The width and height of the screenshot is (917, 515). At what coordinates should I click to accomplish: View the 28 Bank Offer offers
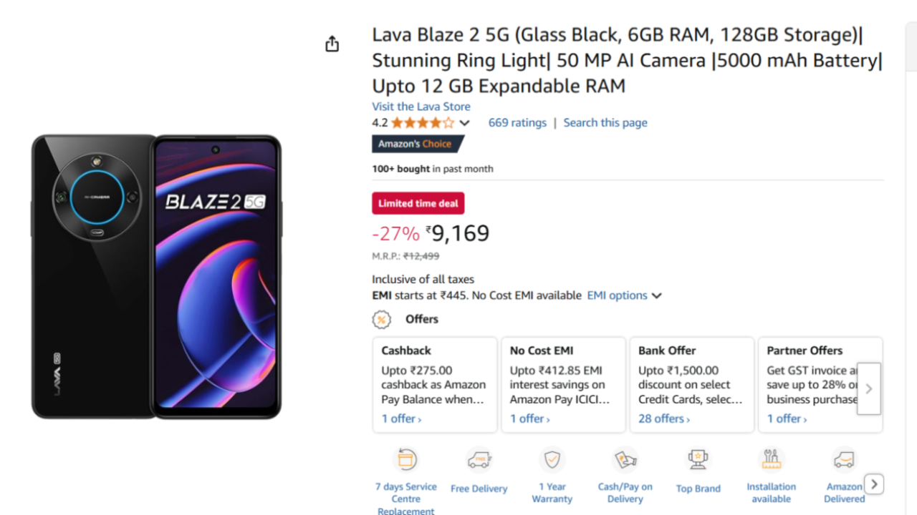coord(664,418)
